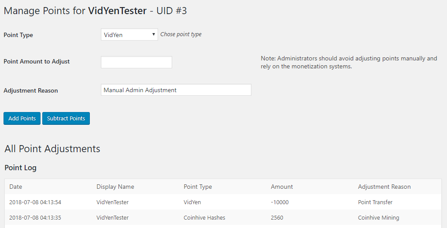Select the 2018-07-08 04:13:35 log date
447x228 pixels.
(x=35, y=217)
